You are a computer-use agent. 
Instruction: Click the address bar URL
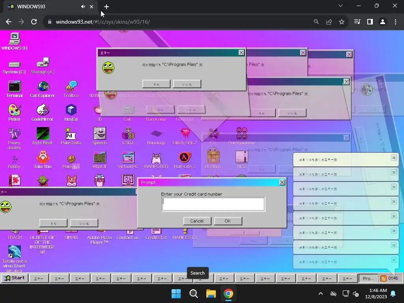coord(103,22)
